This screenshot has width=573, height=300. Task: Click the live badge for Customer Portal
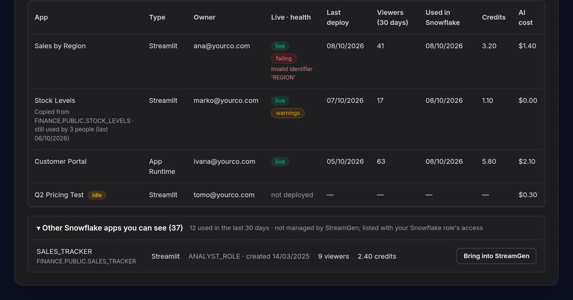280,162
